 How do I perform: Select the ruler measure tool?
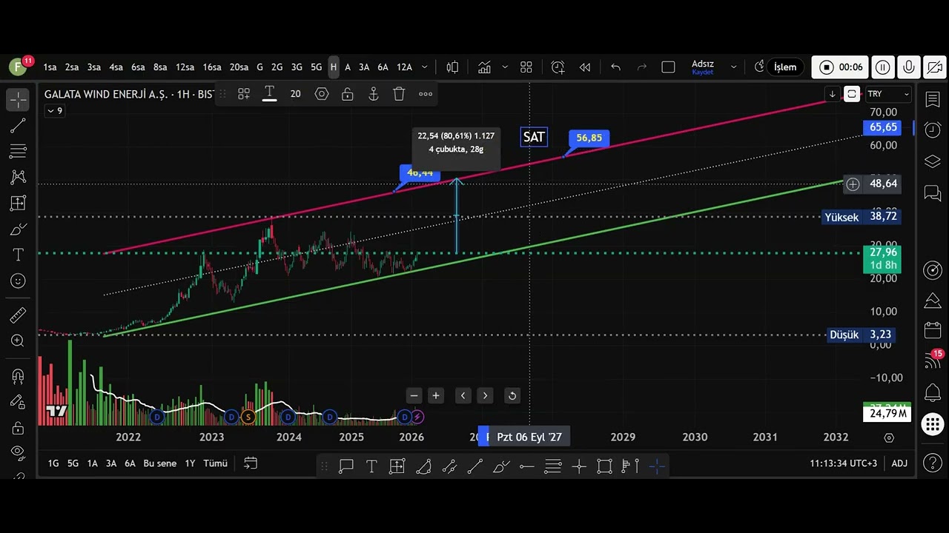click(18, 316)
